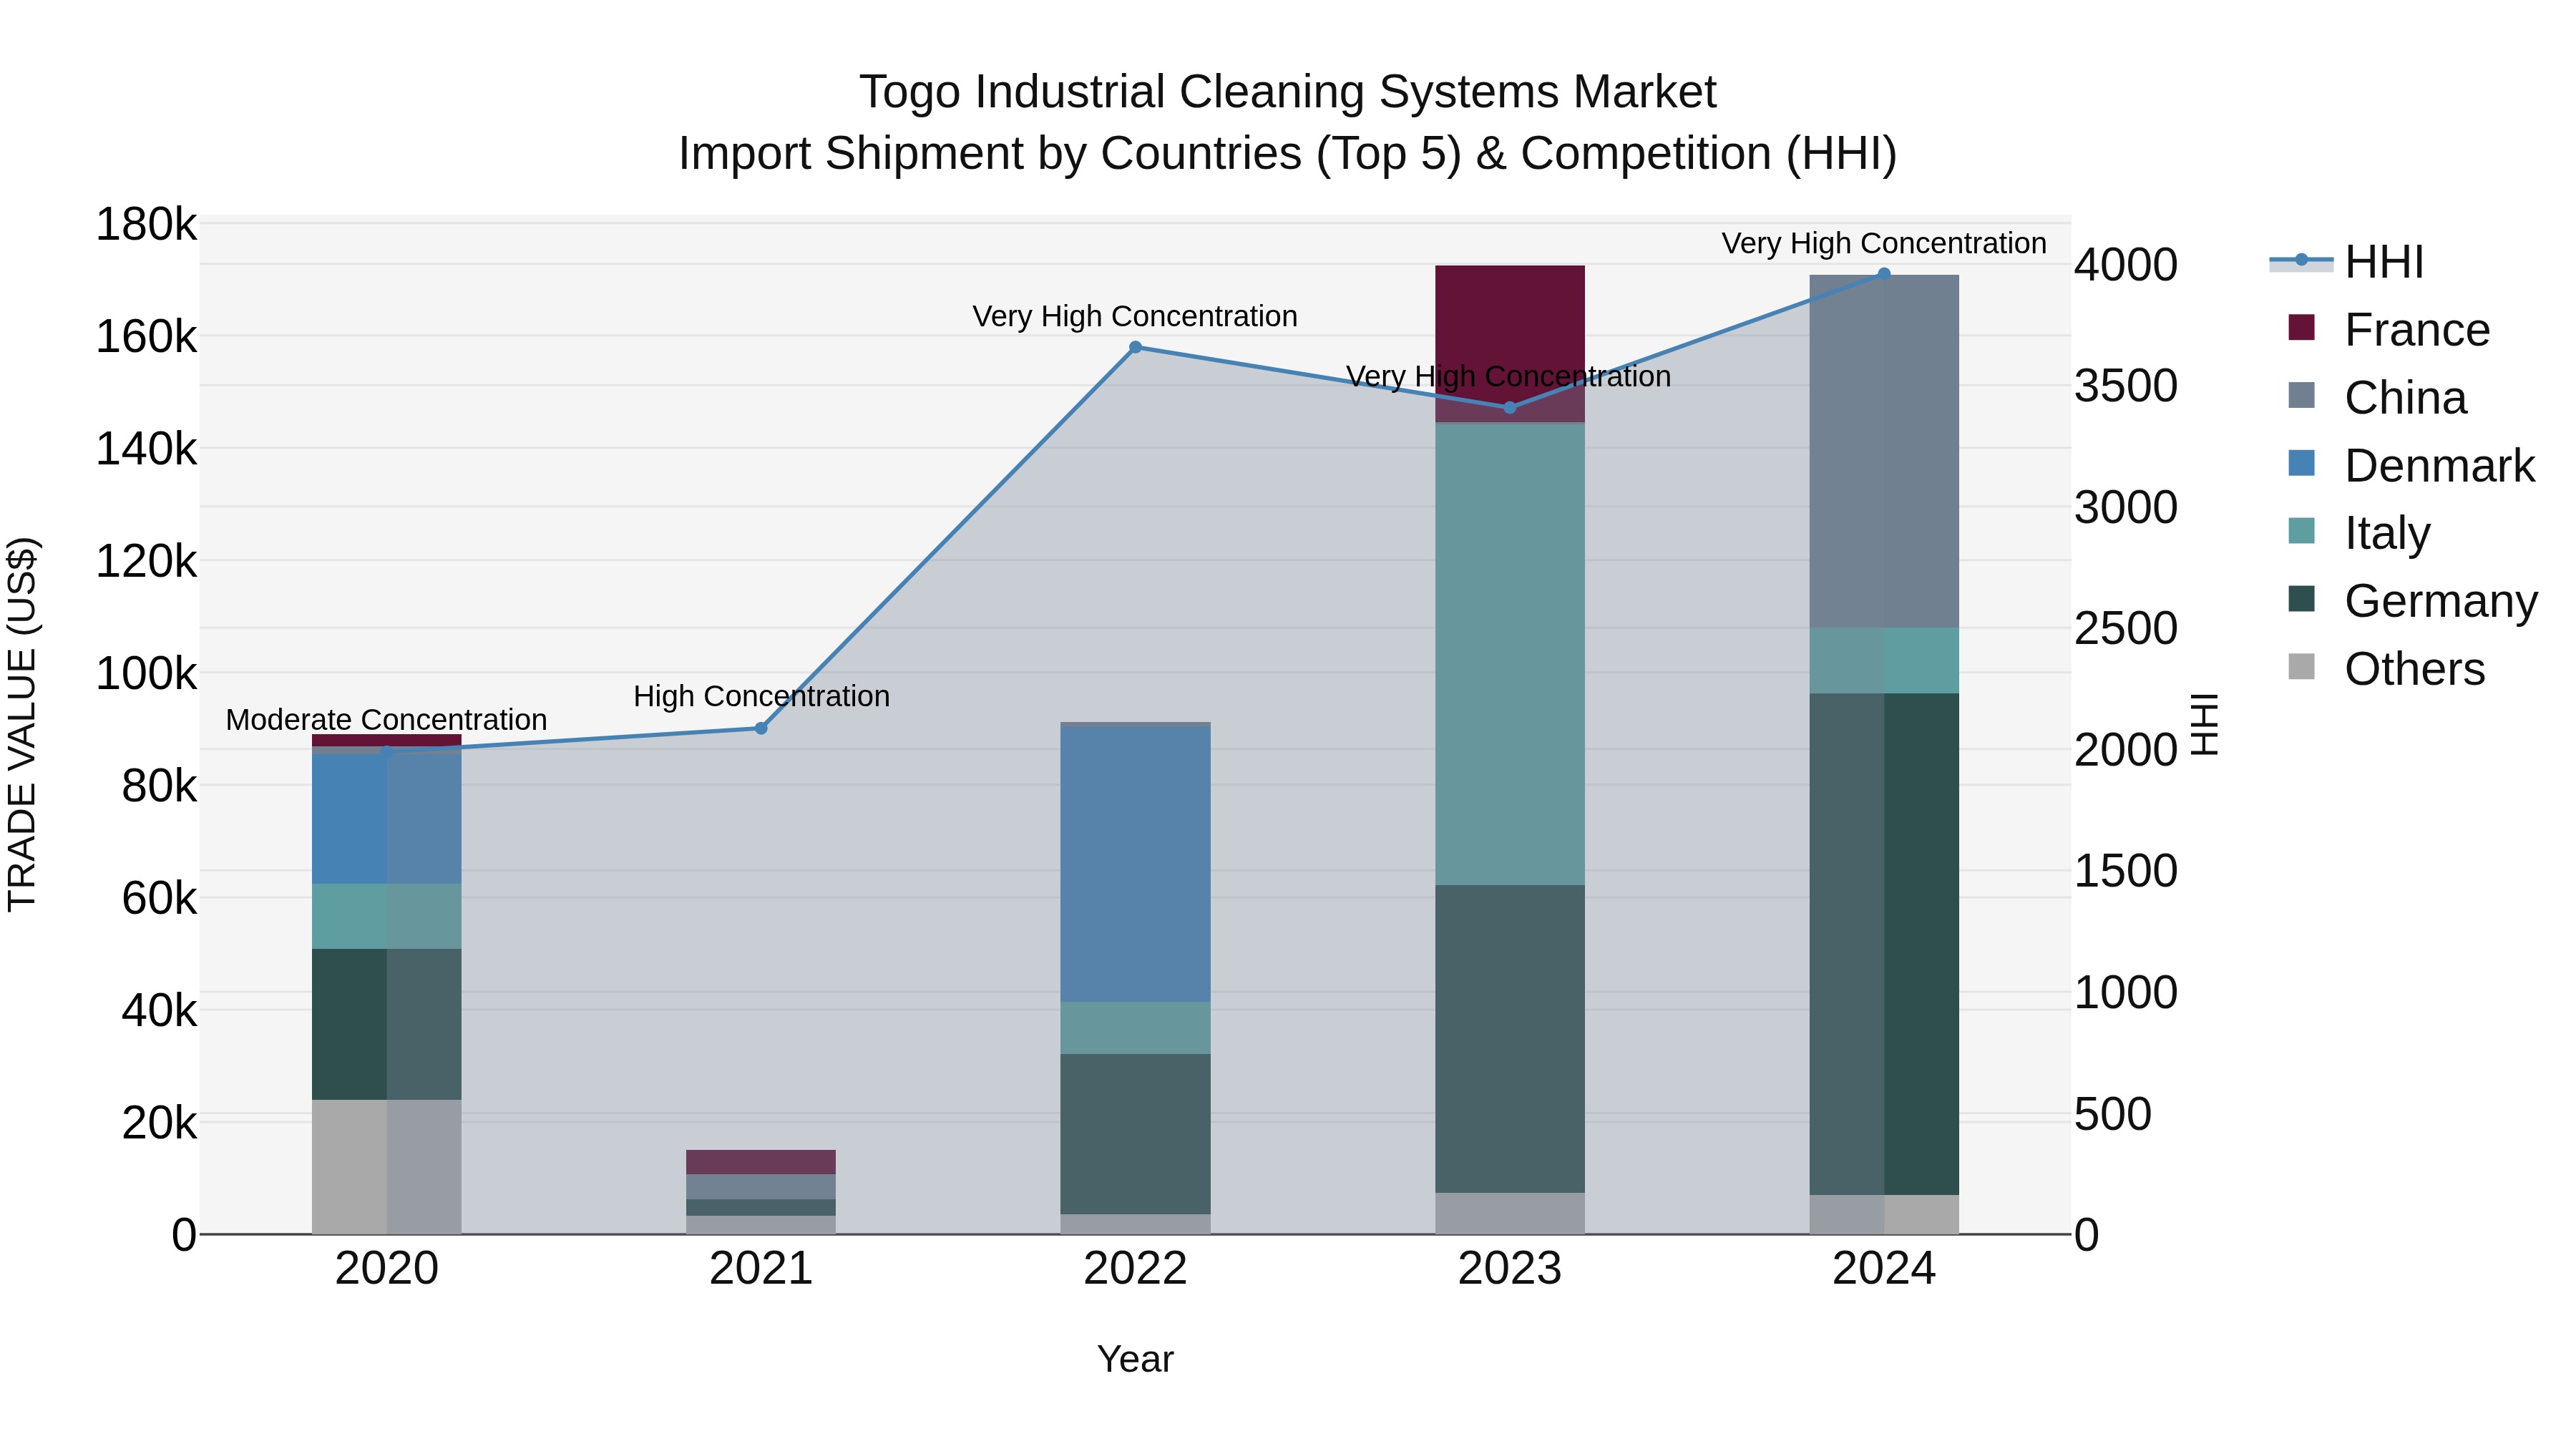This screenshot has height=1449, width=2576.
Task: Click the HHI data point for 2024
Action: pos(1884,274)
